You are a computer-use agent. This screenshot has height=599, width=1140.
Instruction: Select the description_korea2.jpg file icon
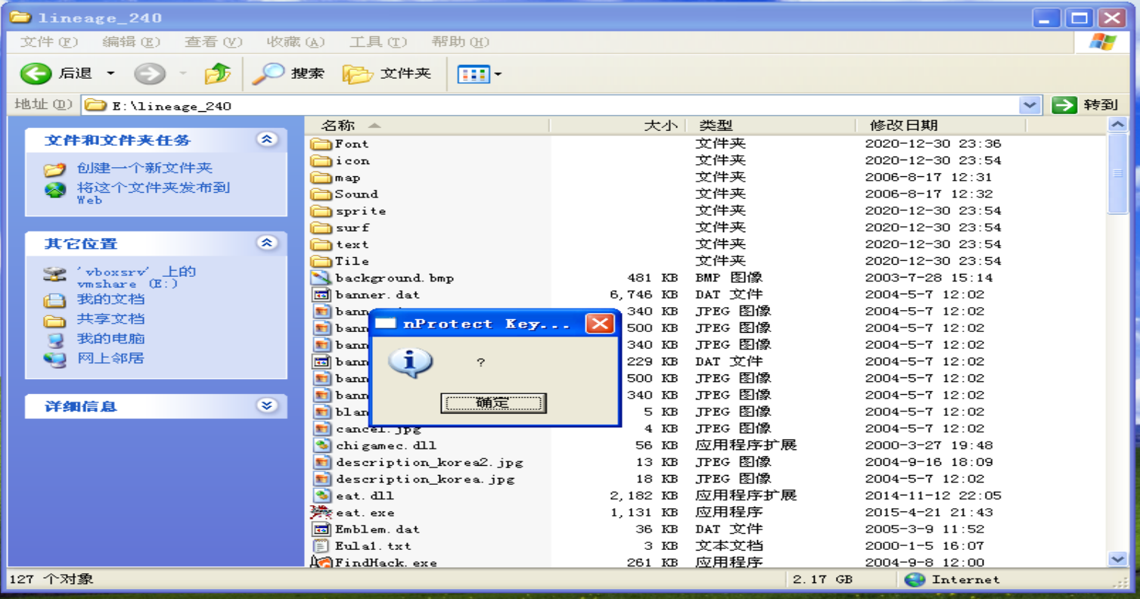(322, 462)
